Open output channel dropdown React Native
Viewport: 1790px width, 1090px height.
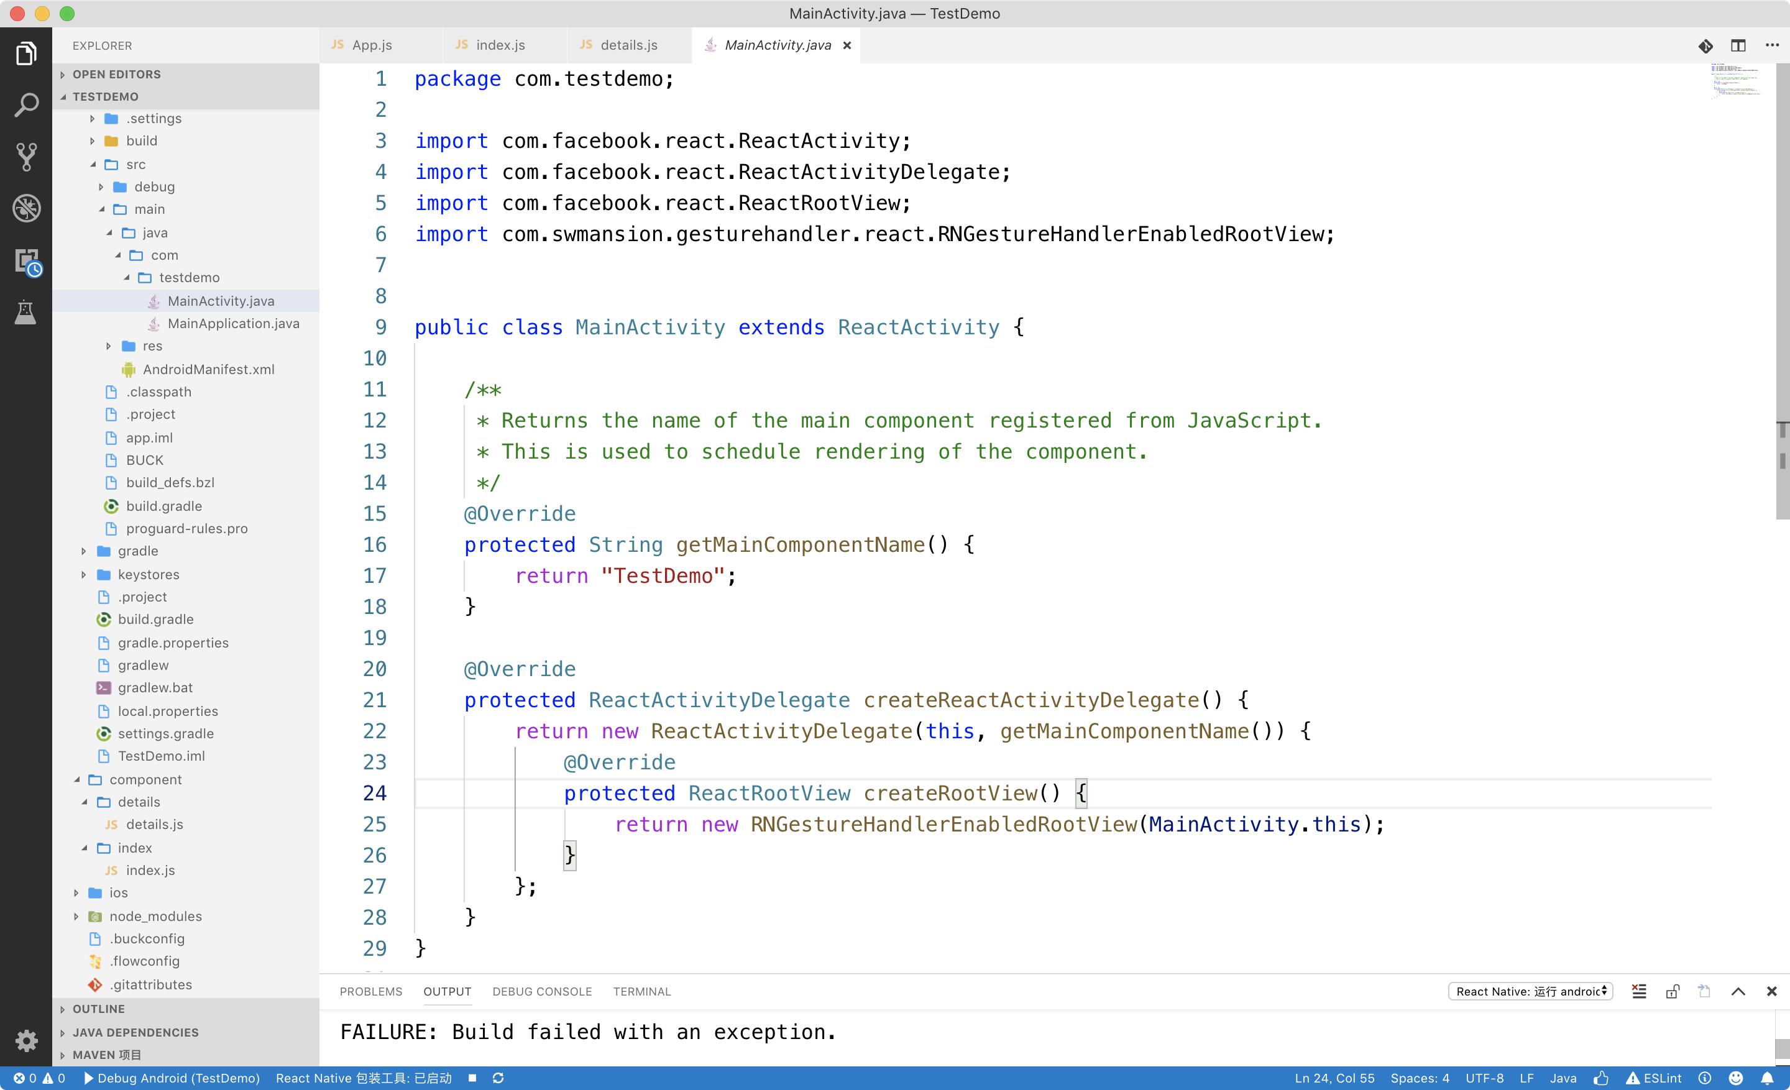[1531, 991]
